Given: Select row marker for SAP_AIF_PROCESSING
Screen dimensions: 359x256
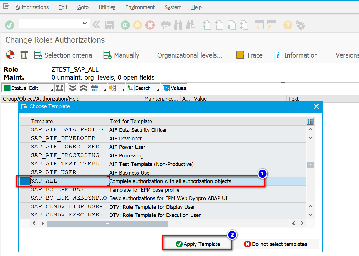Looking at the screenshot, I should coord(25,155).
